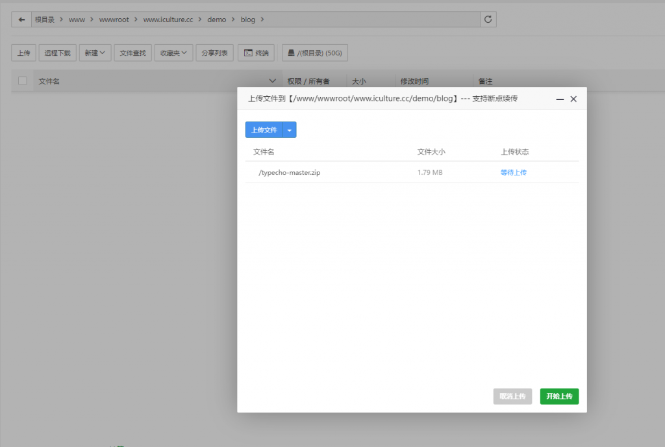Open 文件查找 file search
Screen dimensions: 665x447
pos(132,53)
